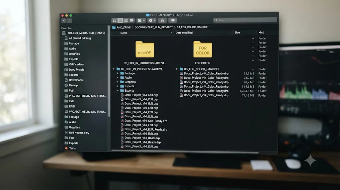Click the Favorites sidebar heading
The height and width of the screenshot is (190, 340).
(66, 28)
